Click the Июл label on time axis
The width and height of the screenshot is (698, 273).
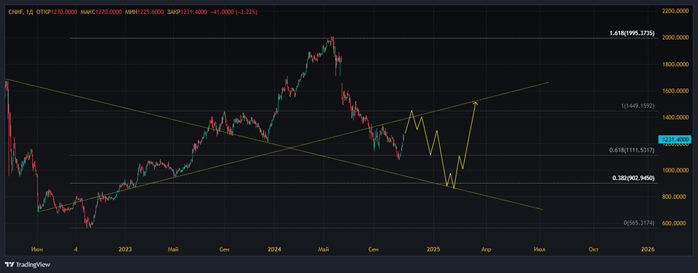coord(540,249)
